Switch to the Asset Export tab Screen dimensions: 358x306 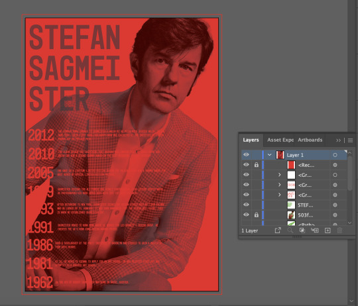point(280,140)
